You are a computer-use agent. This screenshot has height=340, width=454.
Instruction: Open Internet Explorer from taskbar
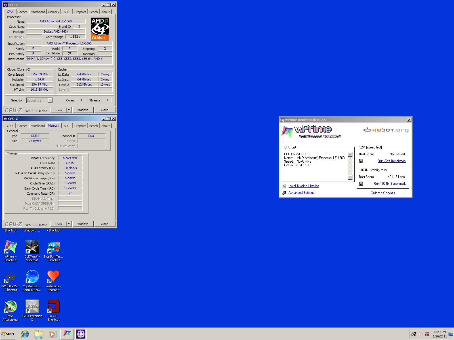point(25,334)
